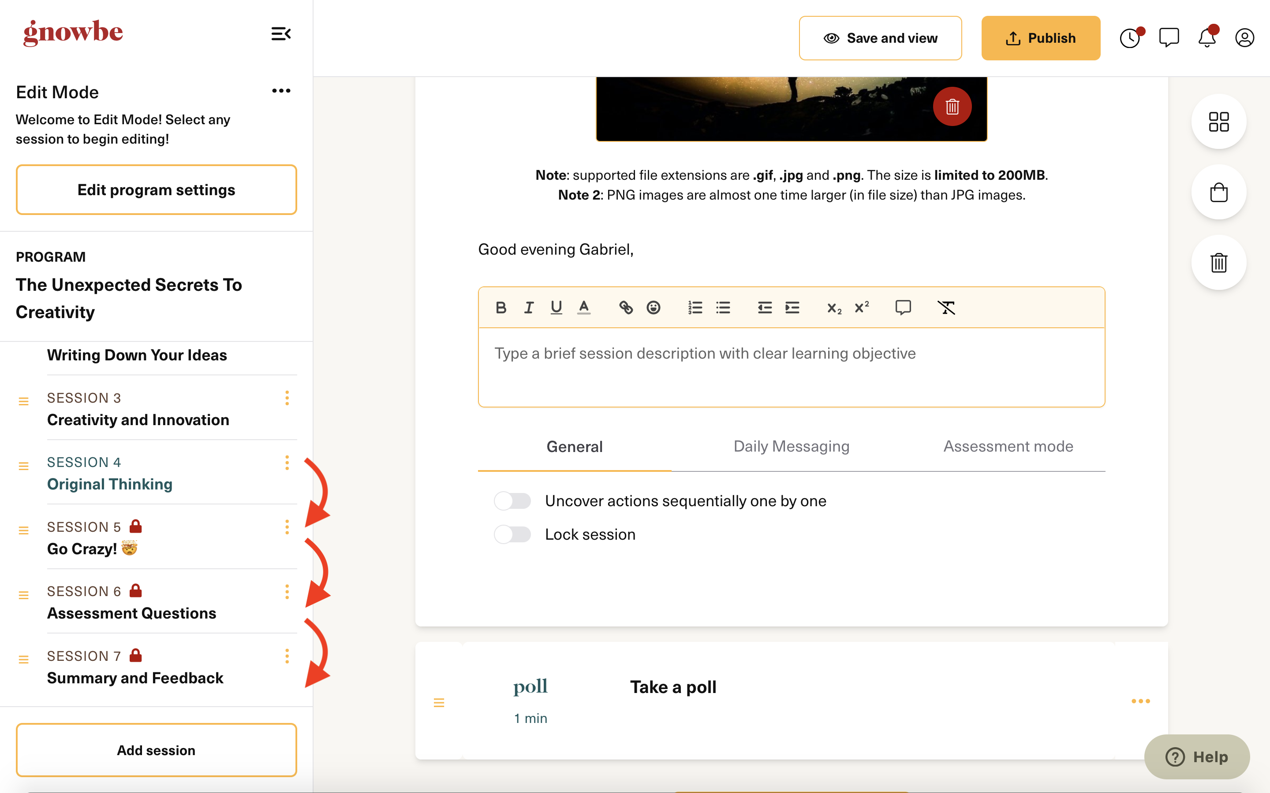
Task: Open Edit program settings
Action: [157, 190]
